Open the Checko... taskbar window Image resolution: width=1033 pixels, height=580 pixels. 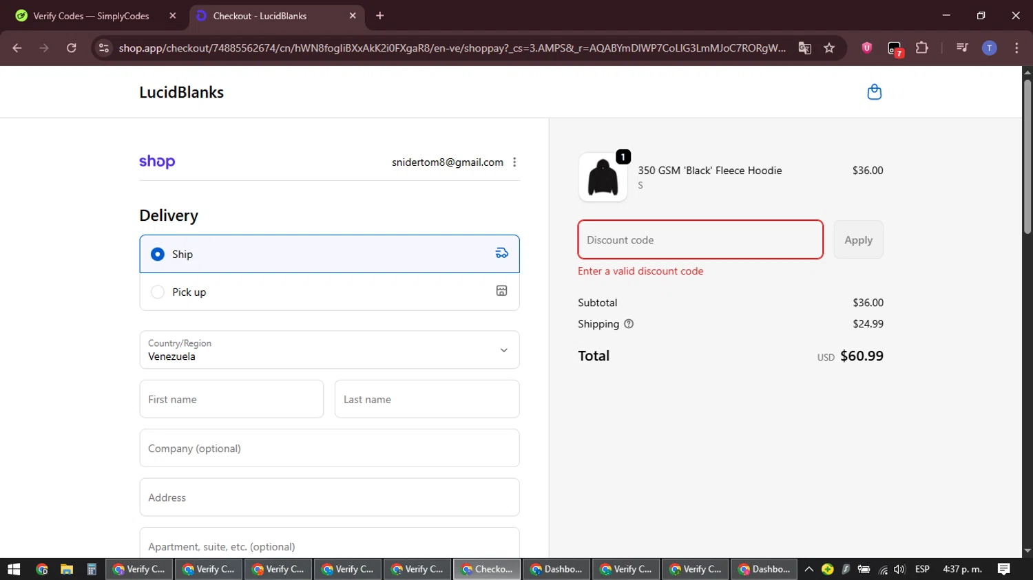click(487, 569)
